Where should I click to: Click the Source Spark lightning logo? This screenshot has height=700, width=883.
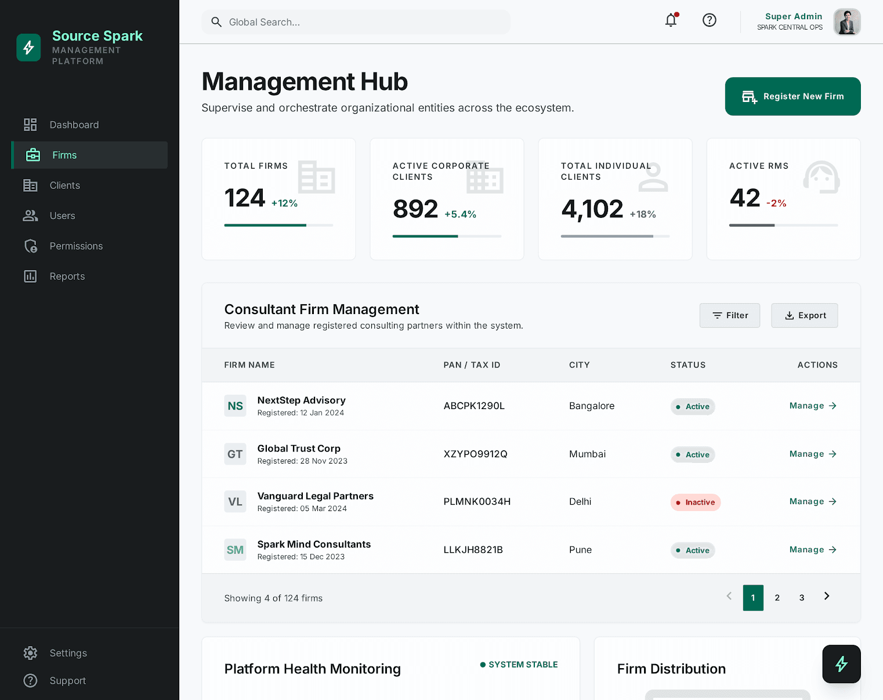point(28,48)
